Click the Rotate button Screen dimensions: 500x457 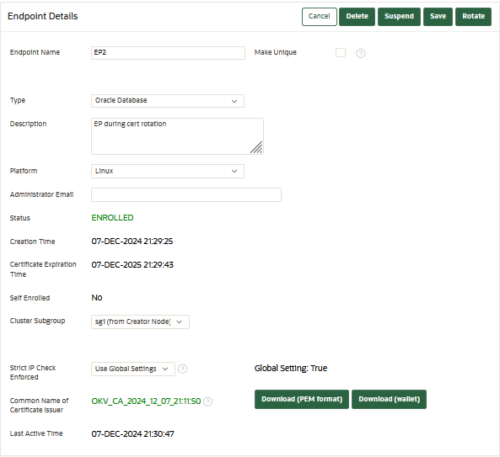(x=473, y=17)
